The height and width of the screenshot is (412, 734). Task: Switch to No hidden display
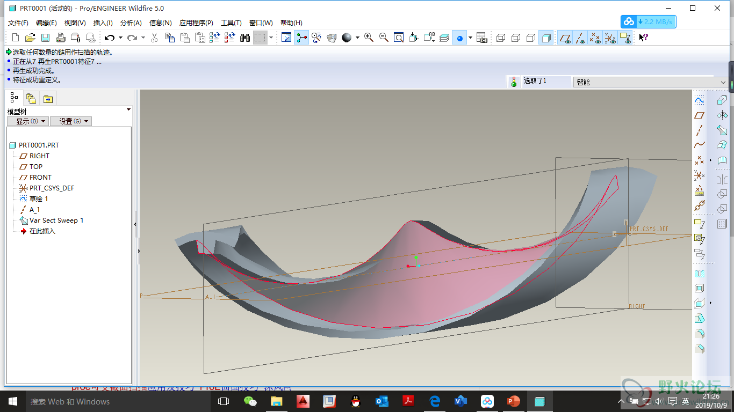coord(531,38)
